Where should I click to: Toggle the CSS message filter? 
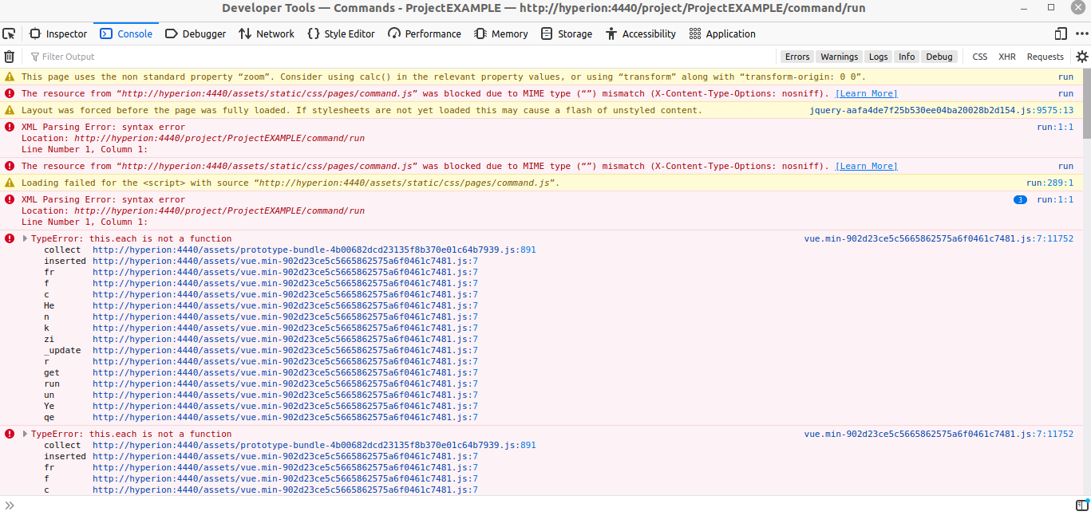coord(978,57)
